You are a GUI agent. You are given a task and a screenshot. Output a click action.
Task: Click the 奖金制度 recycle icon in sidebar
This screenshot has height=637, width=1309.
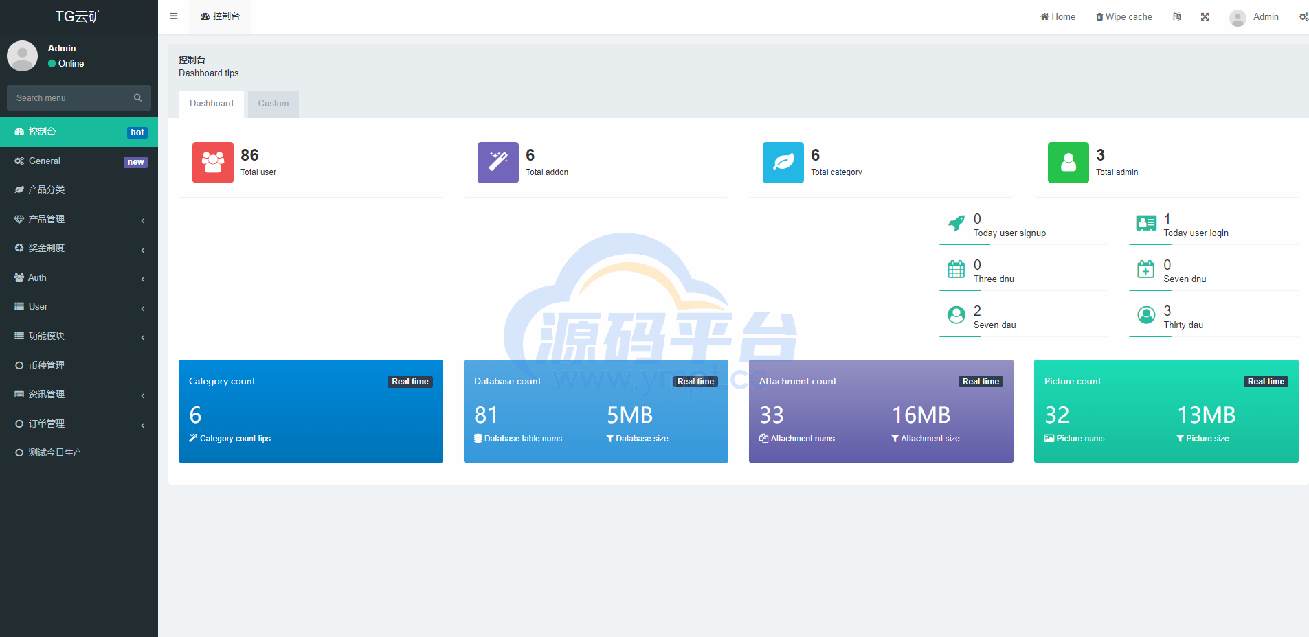(x=19, y=248)
